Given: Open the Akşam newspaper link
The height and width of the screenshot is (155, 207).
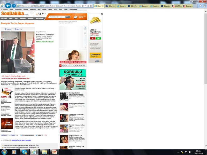Looking at the screenshot, I should click(x=11, y=10).
